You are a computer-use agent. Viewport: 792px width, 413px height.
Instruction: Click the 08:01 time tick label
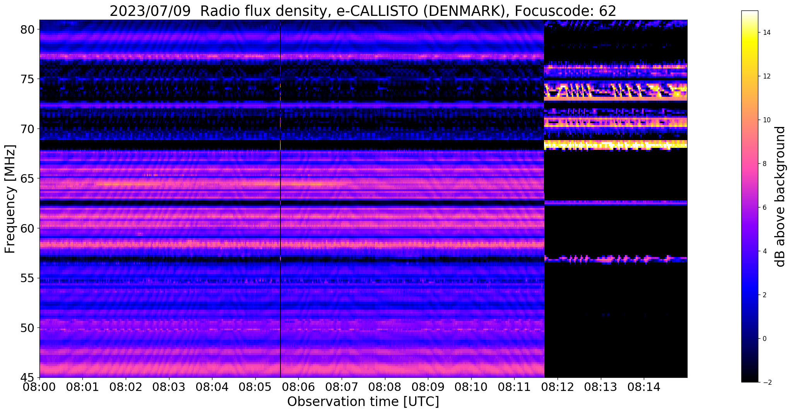[x=82, y=387]
